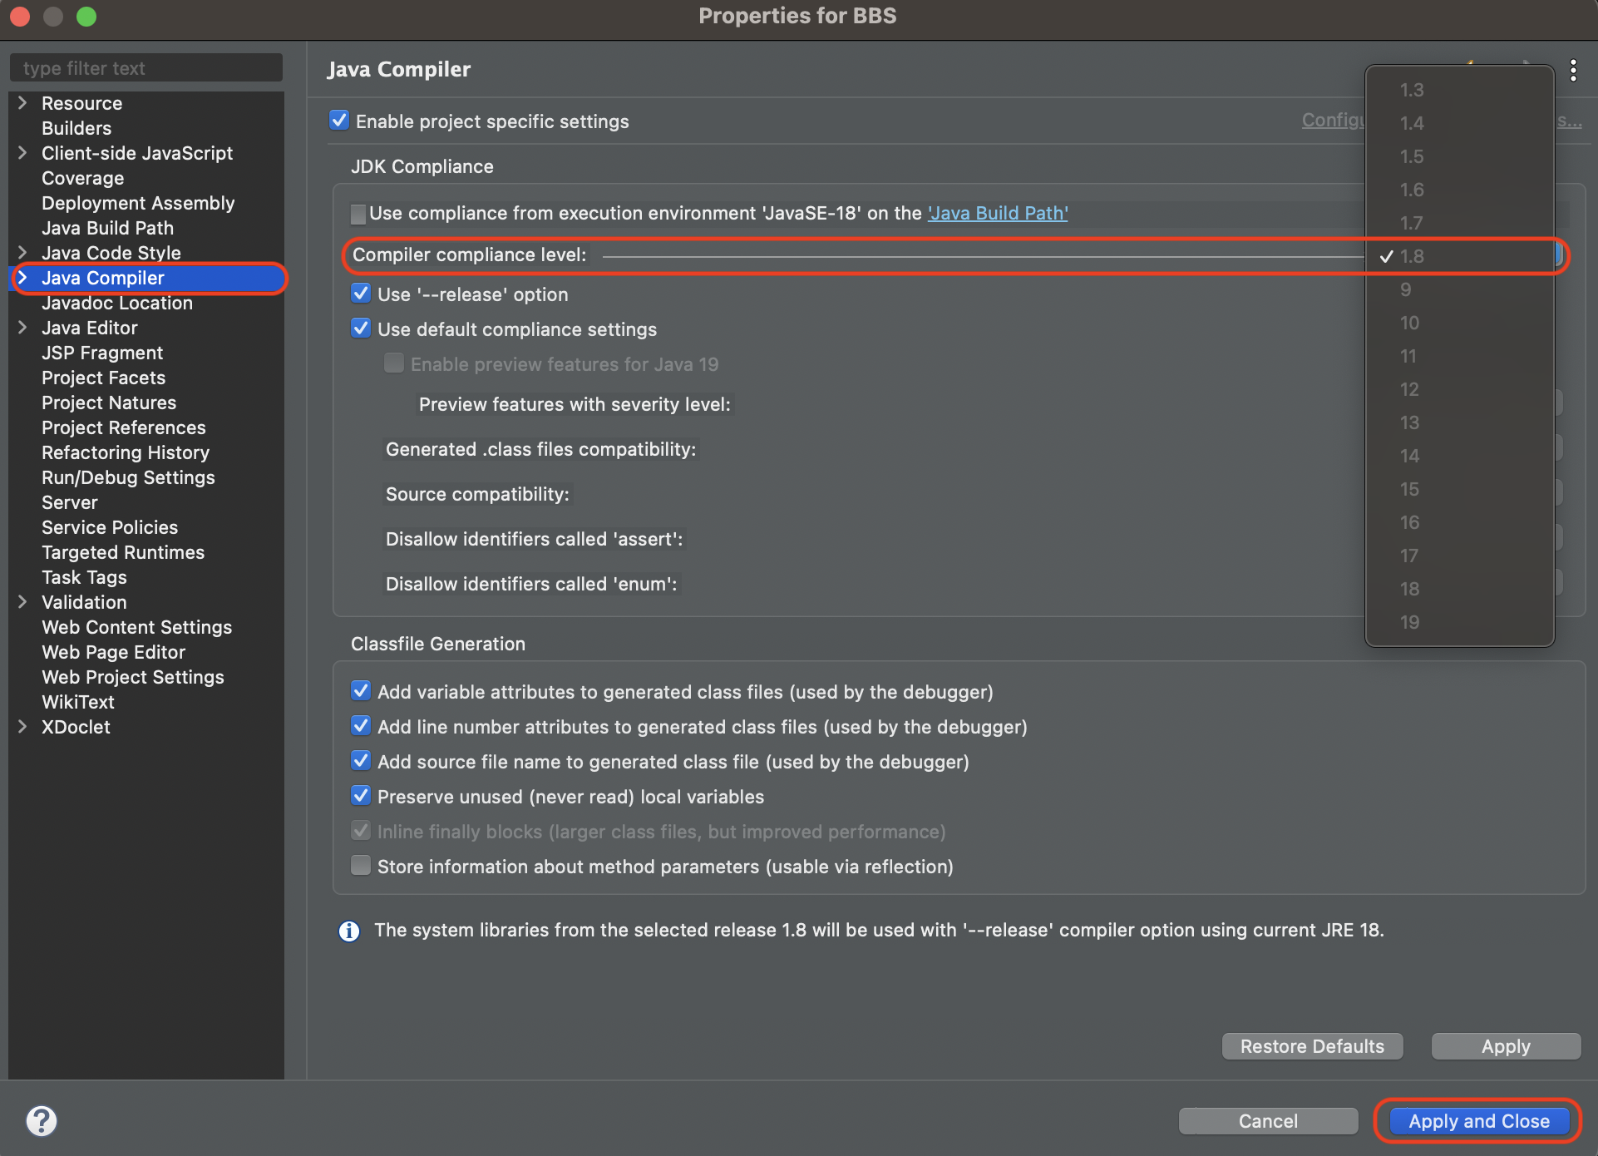Click the checkmark beside 1.8
The width and height of the screenshot is (1598, 1156).
click(1386, 256)
